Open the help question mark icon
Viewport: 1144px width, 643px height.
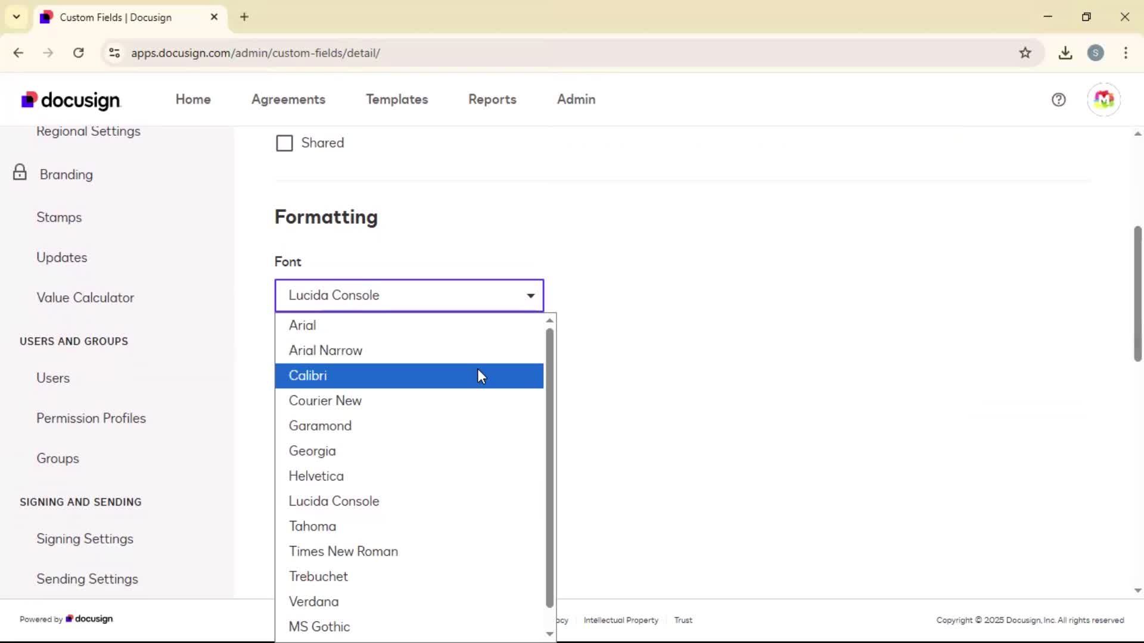pos(1059,100)
